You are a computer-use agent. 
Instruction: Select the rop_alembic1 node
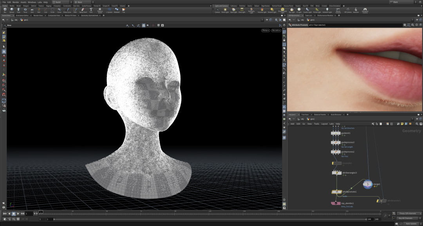tap(336, 203)
